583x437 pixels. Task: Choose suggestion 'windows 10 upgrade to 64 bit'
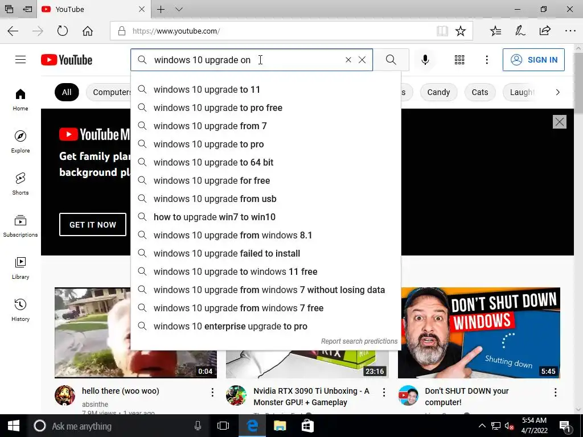click(266, 162)
